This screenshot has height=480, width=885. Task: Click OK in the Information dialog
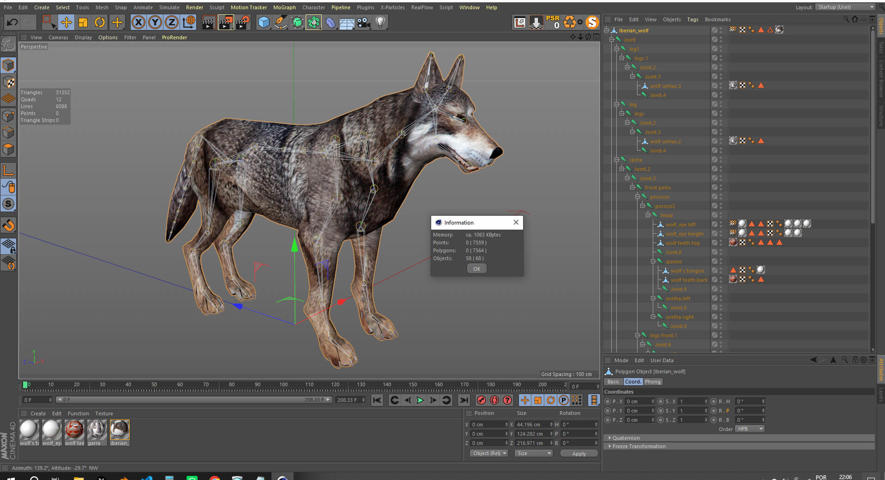pyautogui.click(x=476, y=269)
